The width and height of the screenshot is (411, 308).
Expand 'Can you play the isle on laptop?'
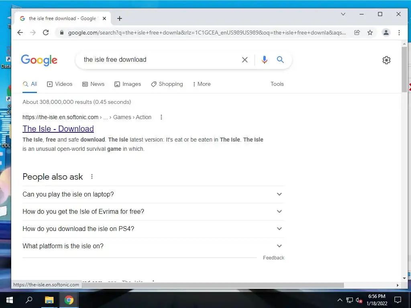pyautogui.click(x=153, y=195)
